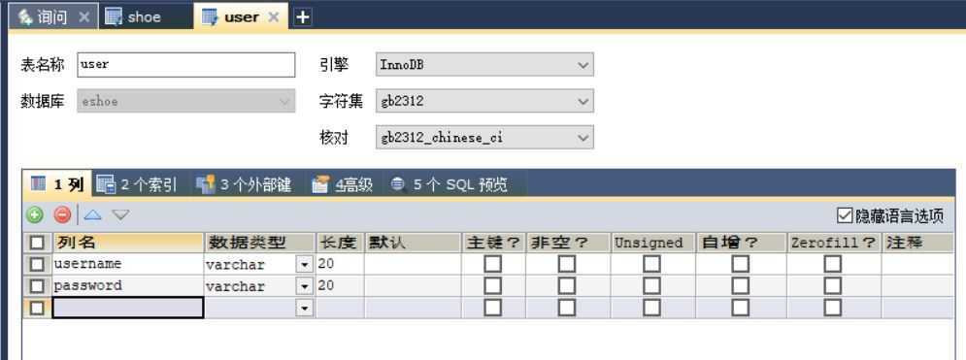Screen dimensions: 966x360
Task: Open a new tab with plus icon
Action: (x=302, y=17)
